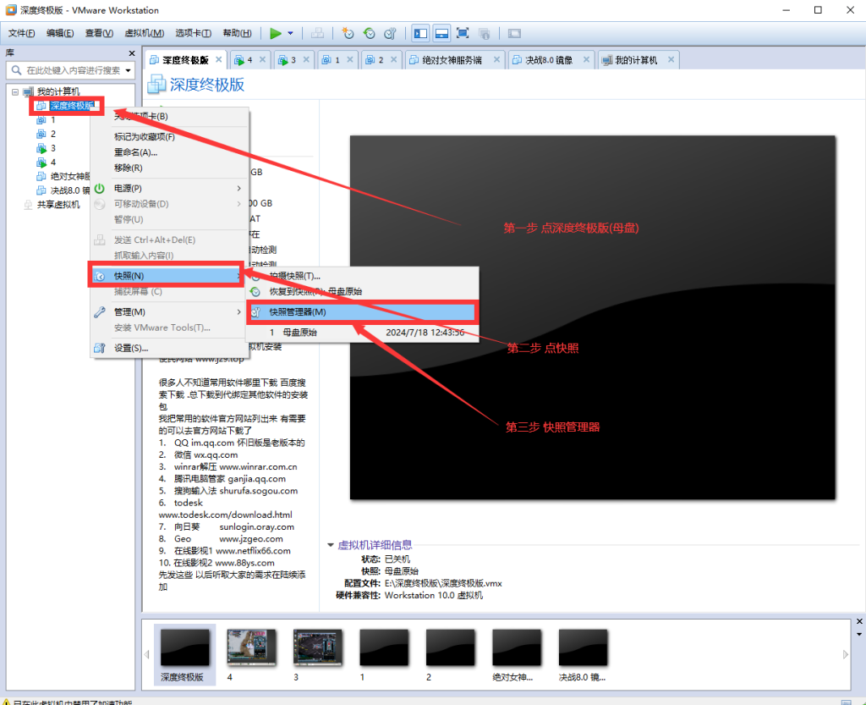This screenshot has height=705, width=866.
Task: Open the 虚拟机(M) menu
Action: tap(144, 33)
